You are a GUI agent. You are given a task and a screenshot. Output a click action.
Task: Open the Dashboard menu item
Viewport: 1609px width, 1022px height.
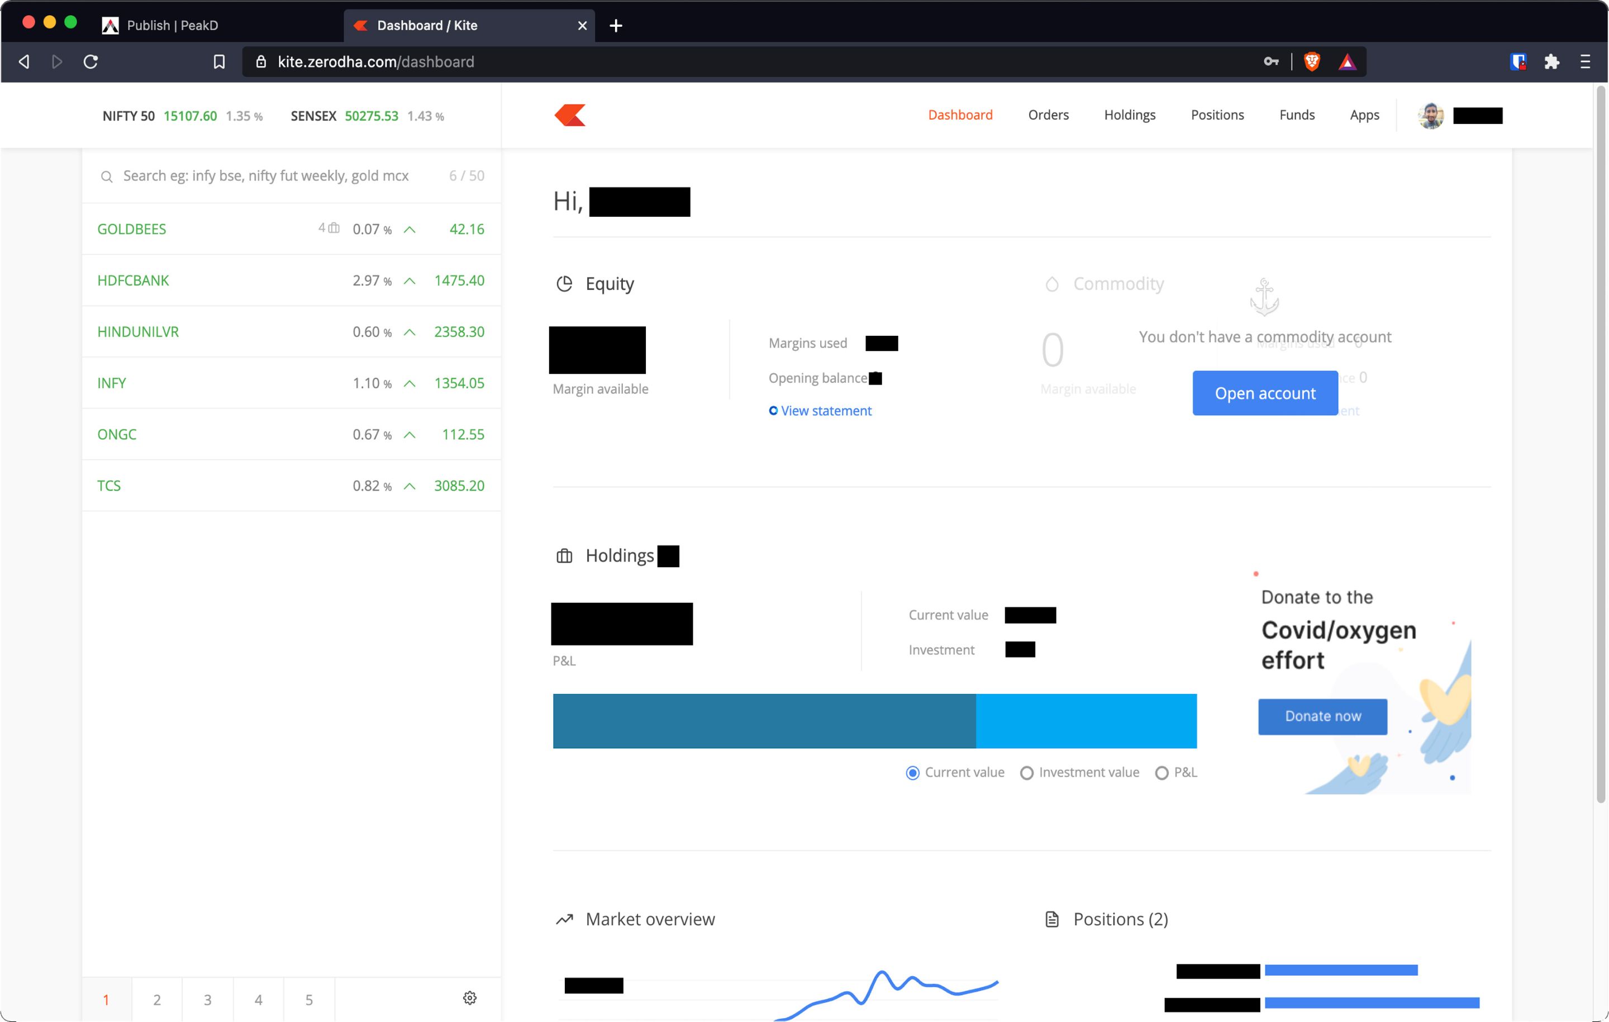coord(960,115)
